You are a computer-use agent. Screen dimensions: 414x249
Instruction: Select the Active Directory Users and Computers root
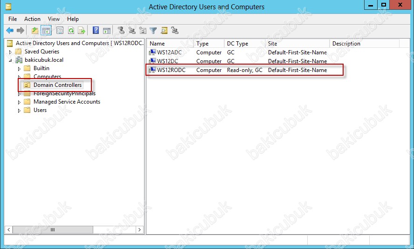pos(79,43)
